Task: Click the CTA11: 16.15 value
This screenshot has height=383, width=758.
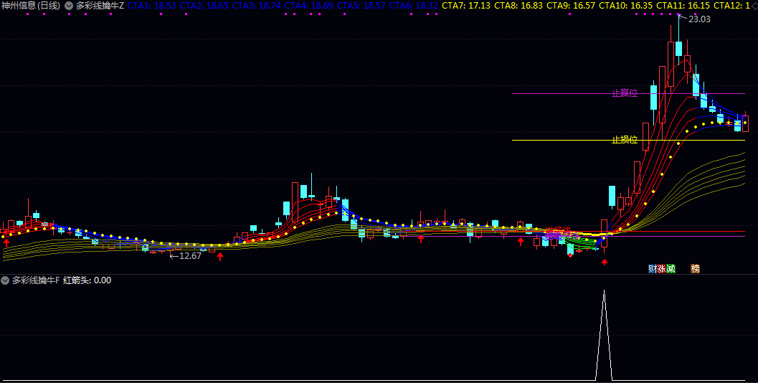Action: point(683,6)
